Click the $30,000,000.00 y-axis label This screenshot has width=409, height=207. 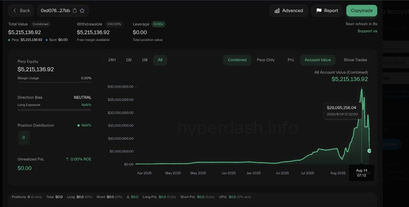(x=121, y=86)
